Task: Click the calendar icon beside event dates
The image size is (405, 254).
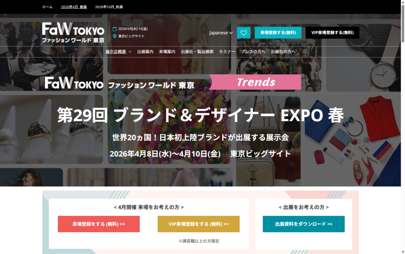Action: tap(115, 29)
